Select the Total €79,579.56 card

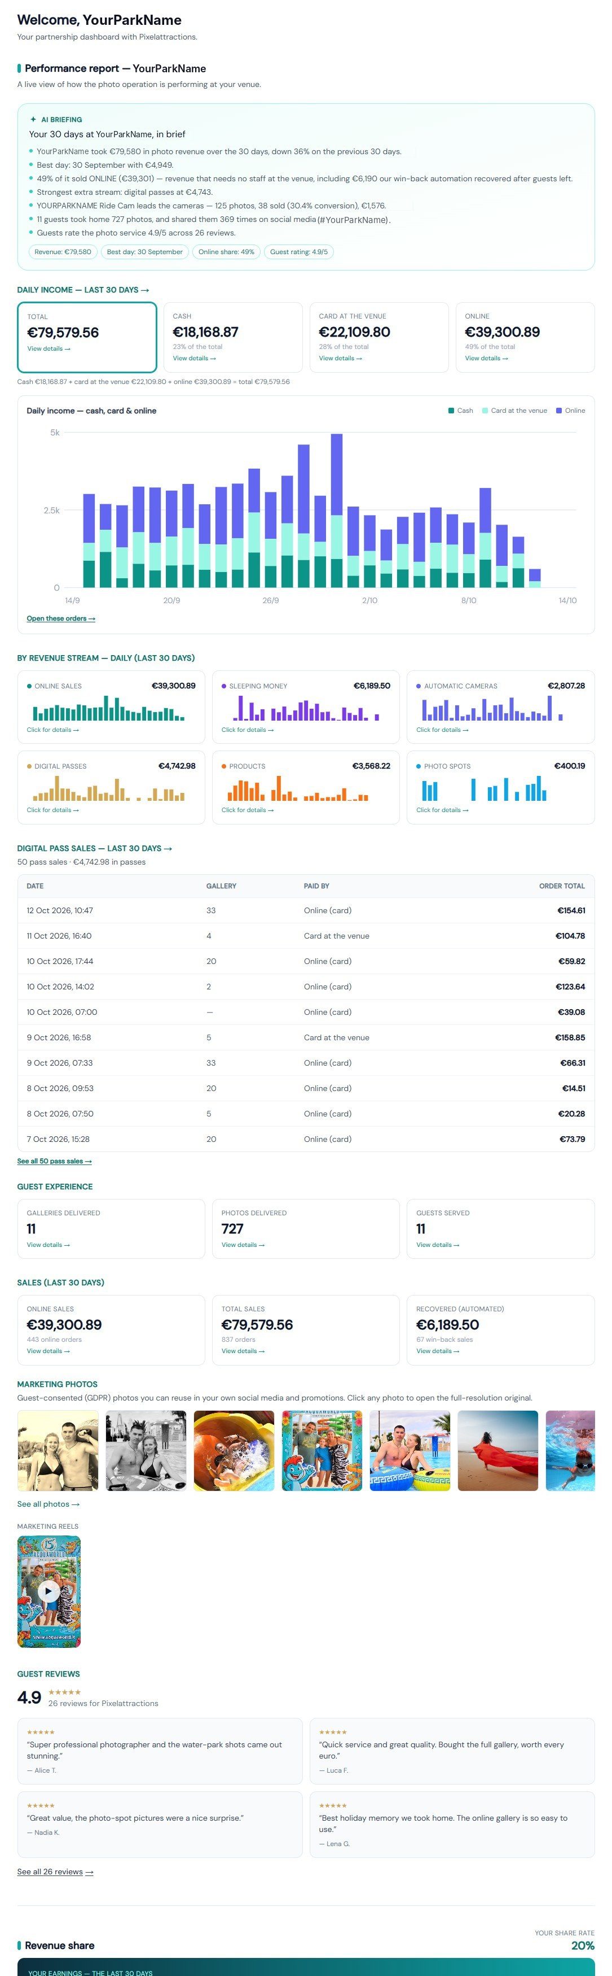pos(86,337)
